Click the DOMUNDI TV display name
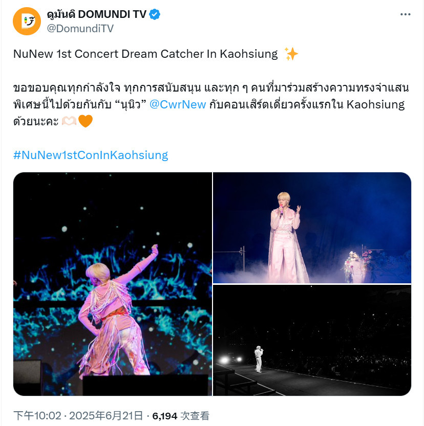424x426 pixels. [x=97, y=14]
